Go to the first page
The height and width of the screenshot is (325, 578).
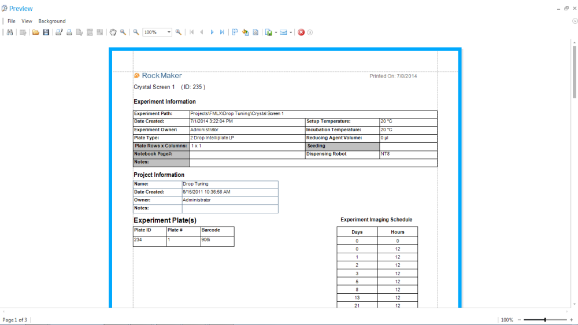pyautogui.click(x=192, y=32)
